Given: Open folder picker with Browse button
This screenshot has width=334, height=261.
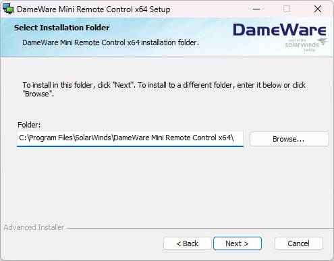Looking at the screenshot, I should click(x=289, y=139).
